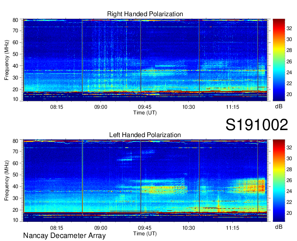The height and width of the screenshot is (241, 297).
Task: Click 11:15 tick label on Right Handed plot
Action: (232, 107)
